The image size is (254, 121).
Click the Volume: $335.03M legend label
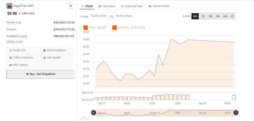(x=131, y=27)
